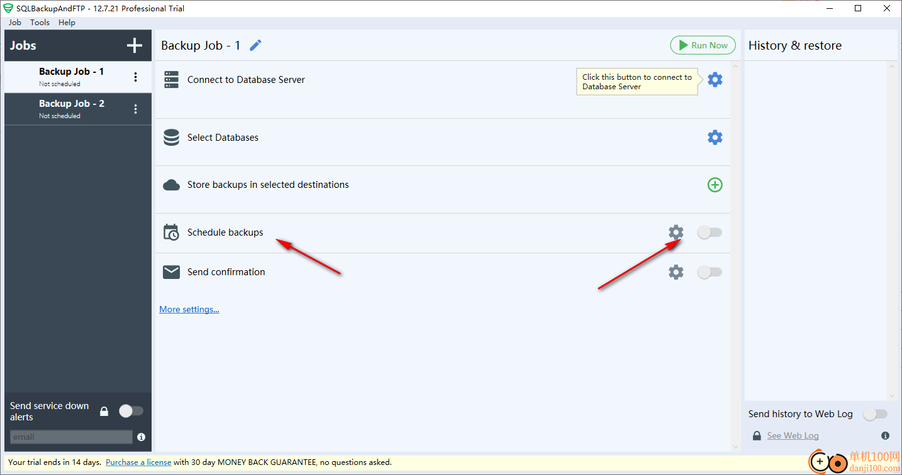Open the Job menu
Viewport: 902px width, 475px height.
click(x=15, y=22)
